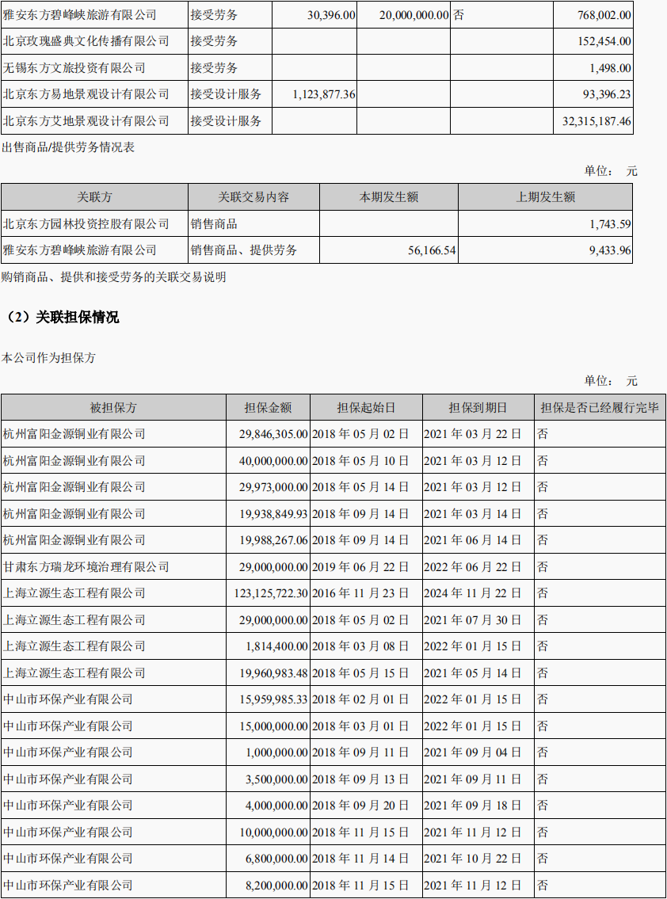Screen dimensions: 667x899
Task: Select the guarantee amount 19,938,849.93
Action: pos(273,514)
